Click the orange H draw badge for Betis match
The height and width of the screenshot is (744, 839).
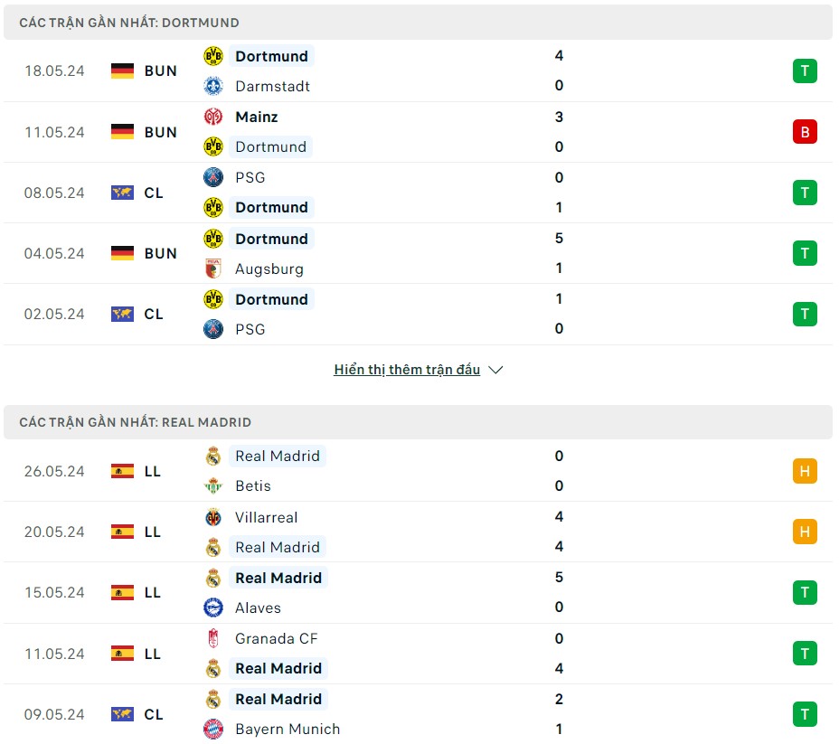[804, 470]
